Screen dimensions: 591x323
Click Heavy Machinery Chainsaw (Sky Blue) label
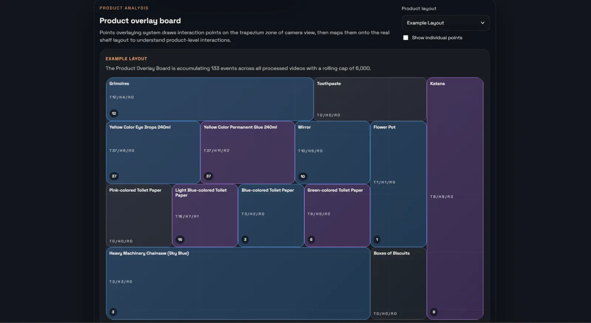[x=149, y=253]
